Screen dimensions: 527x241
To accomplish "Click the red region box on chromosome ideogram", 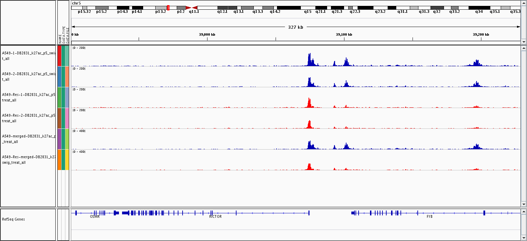I will tap(168, 8).
